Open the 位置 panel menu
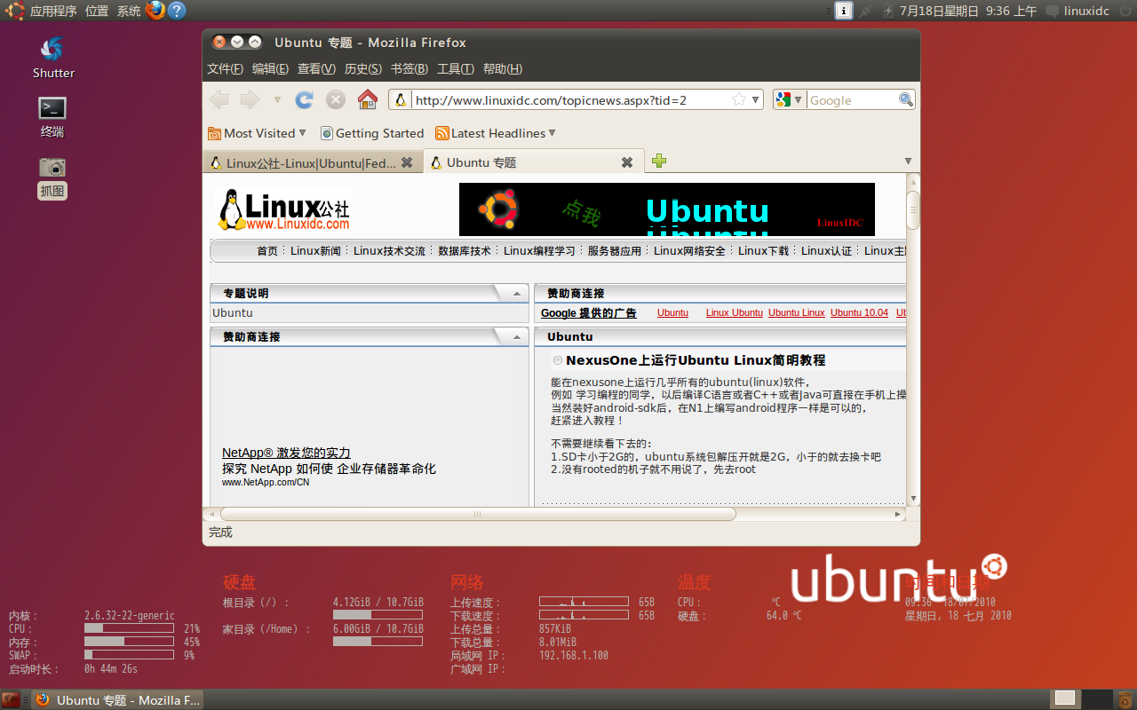Image resolution: width=1137 pixels, height=710 pixels. (97, 11)
